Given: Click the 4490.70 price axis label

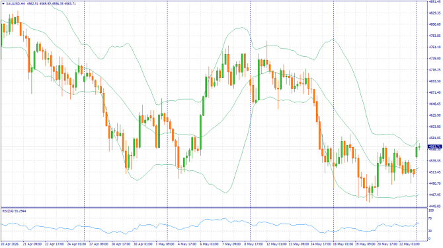Looking at the screenshot, I should click(x=434, y=183).
